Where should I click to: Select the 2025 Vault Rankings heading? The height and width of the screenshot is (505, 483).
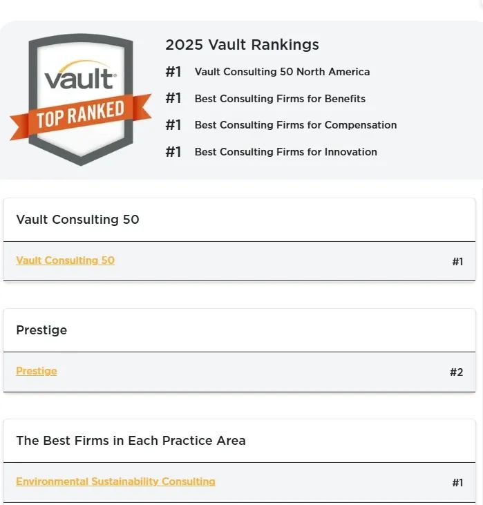242,44
